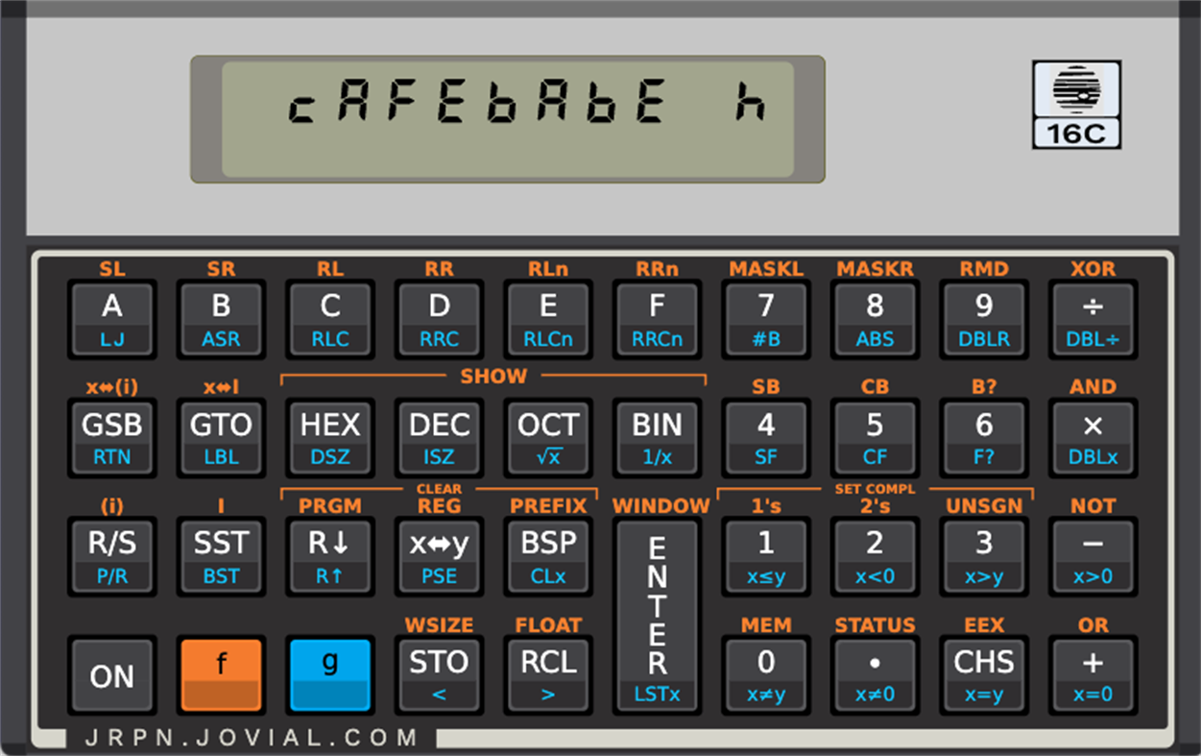
Task: Switch display to BIN mode
Action: [657, 436]
